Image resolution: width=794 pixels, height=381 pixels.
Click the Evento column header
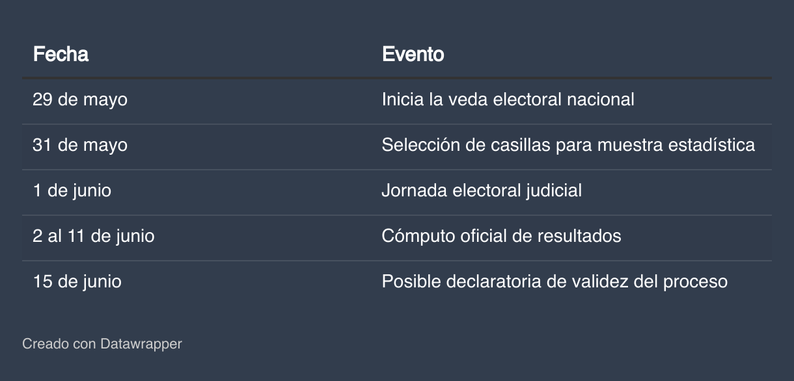pos(413,54)
